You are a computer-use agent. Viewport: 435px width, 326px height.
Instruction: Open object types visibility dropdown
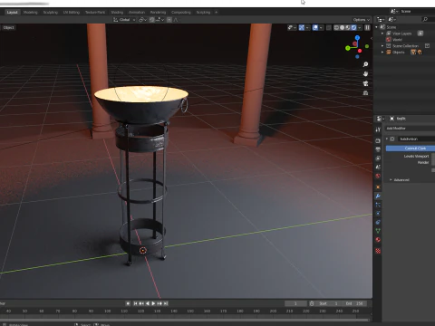pyautogui.click(x=292, y=27)
